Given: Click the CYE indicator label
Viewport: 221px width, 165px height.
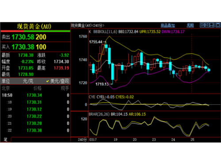Looking at the screenshot, I should tap(92, 97).
